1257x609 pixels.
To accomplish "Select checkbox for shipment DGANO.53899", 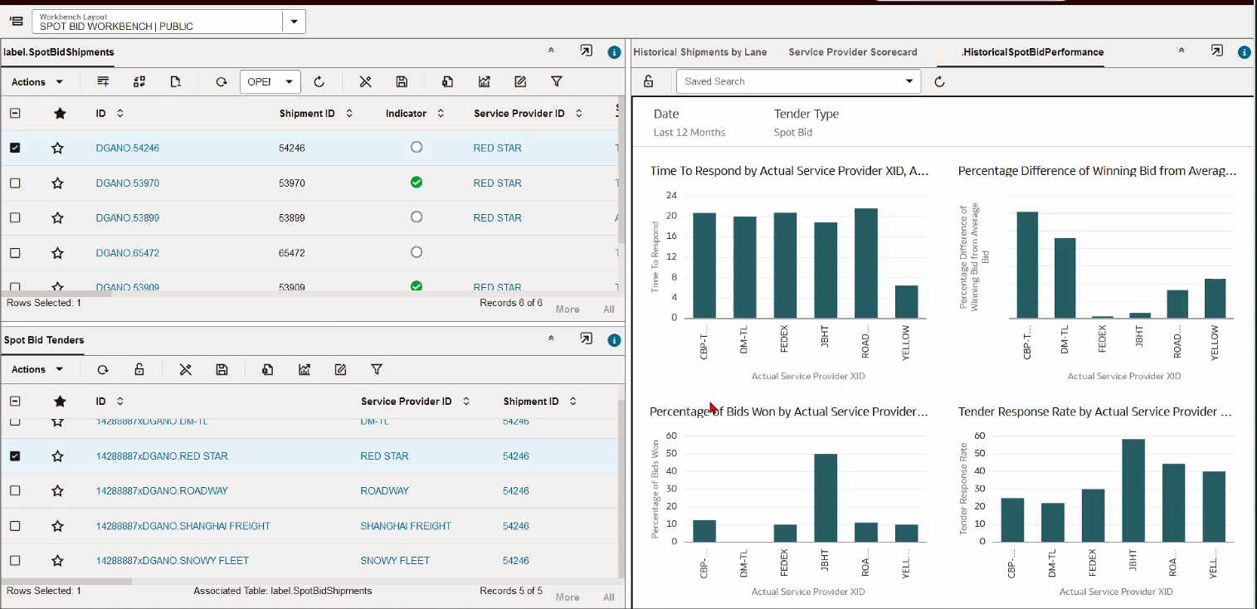I will tap(15, 218).
